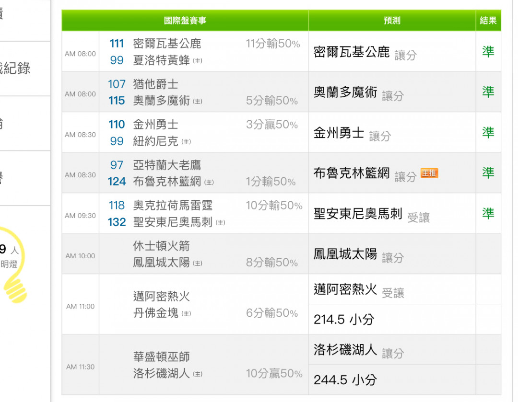Click score 111 for 密爾瓦基公鹿
The height and width of the screenshot is (402, 518).
pyautogui.click(x=117, y=44)
